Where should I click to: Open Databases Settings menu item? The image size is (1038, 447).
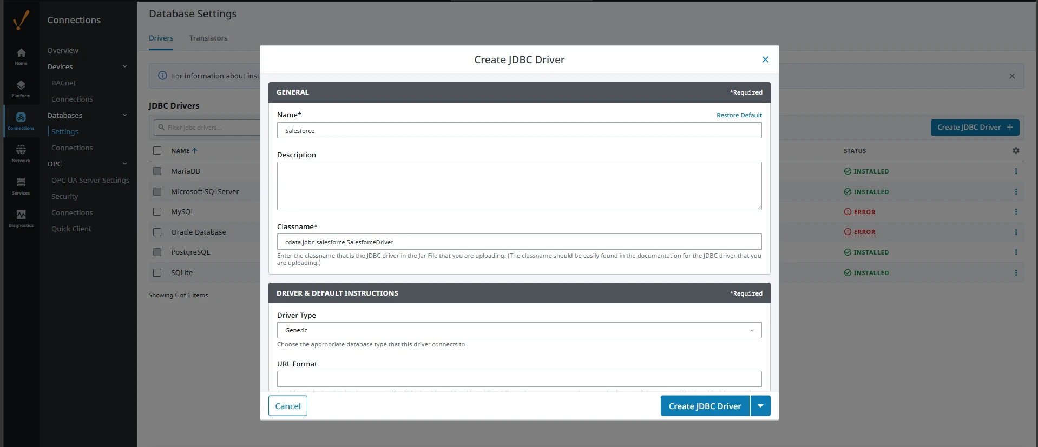pyautogui.click(x=65, y=131)
